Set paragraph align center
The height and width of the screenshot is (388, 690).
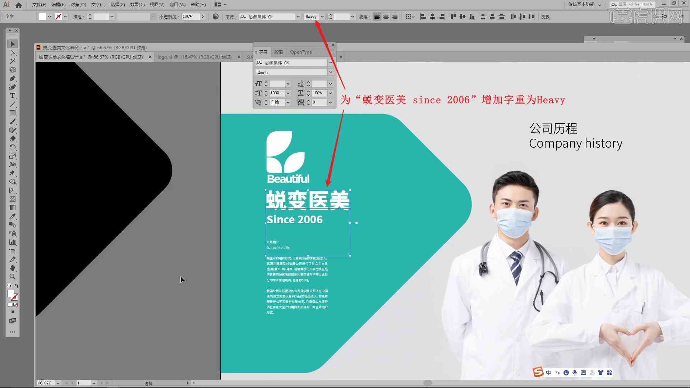tap(386, 17)
